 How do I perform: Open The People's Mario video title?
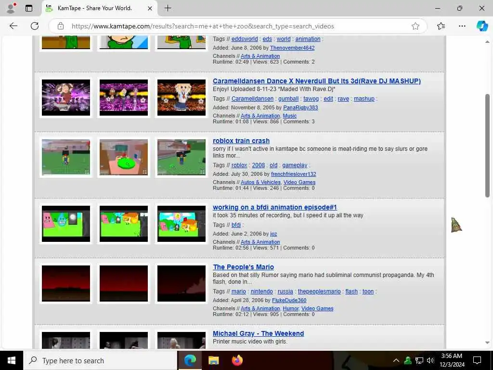tap(243, 267)
